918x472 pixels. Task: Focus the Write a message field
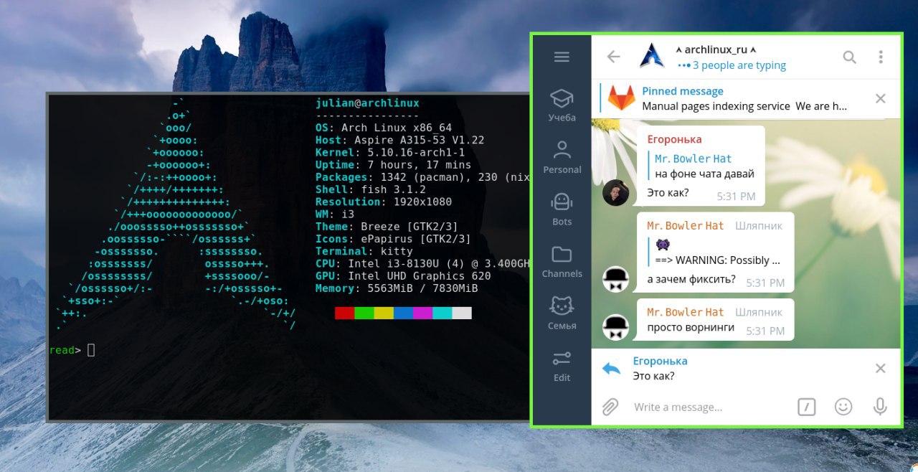click(710, 407)
